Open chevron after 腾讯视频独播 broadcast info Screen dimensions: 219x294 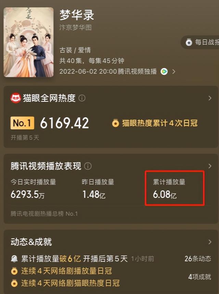(174, 72)
